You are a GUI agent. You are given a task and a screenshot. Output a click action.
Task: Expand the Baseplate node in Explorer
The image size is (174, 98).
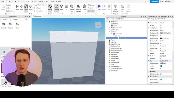point(109,30)
